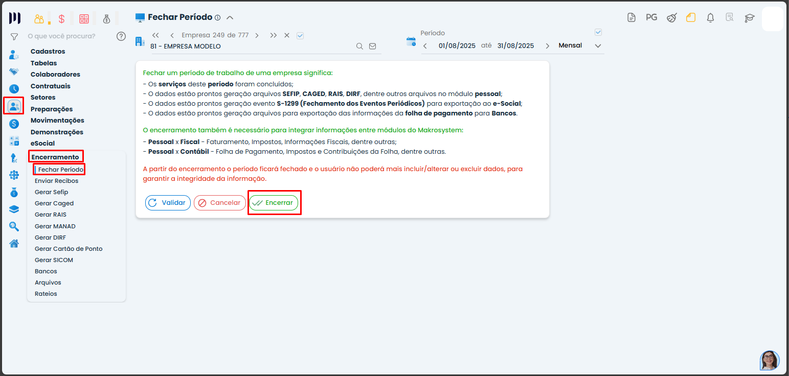Click the Makrosystem logo icon
This screenshot has width=789, height=376.
point(14,18)
